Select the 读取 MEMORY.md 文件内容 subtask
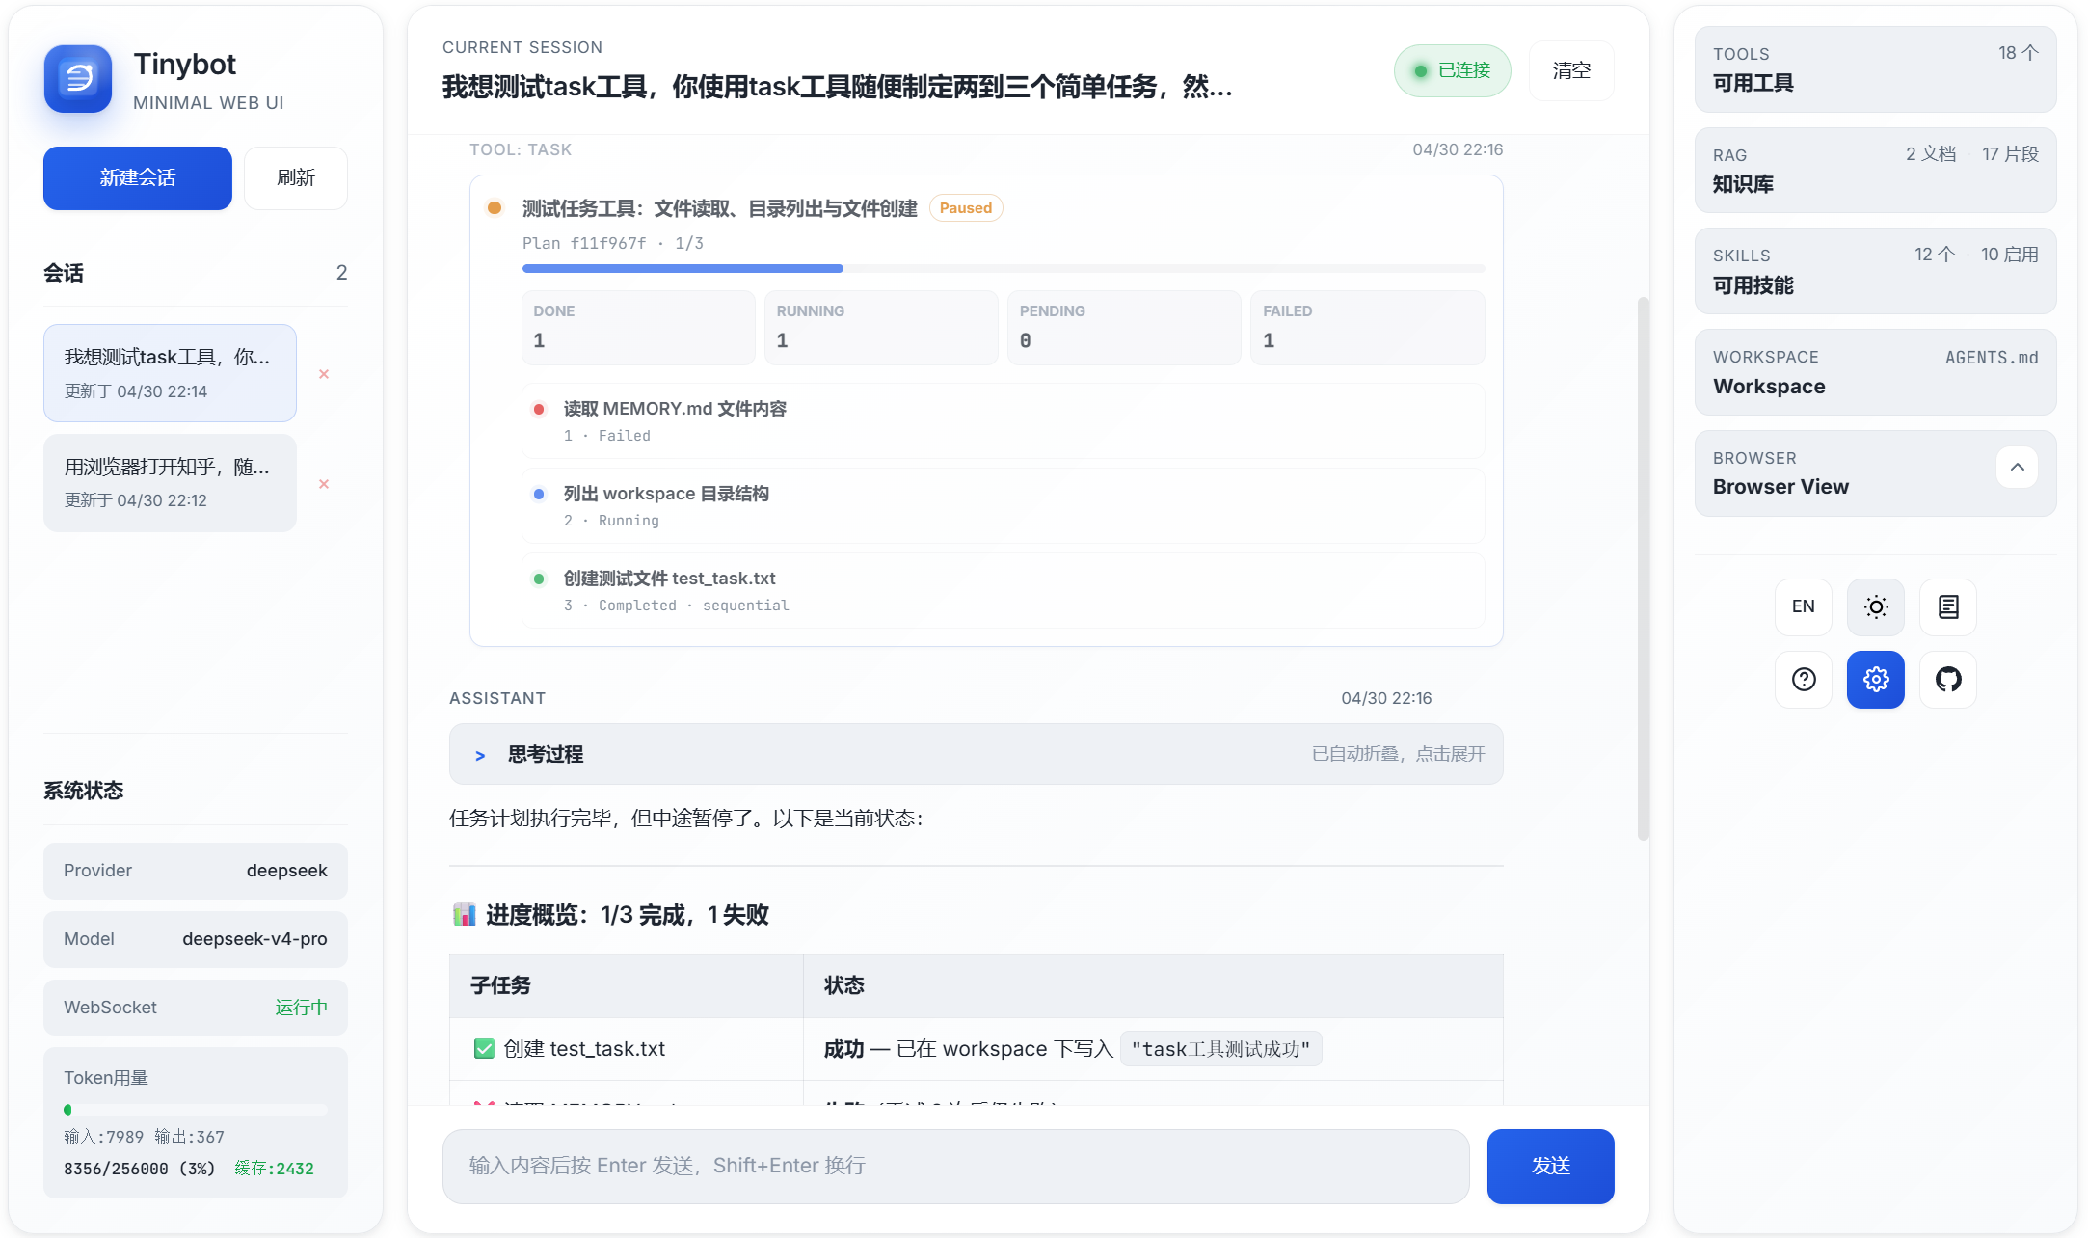 pos(1003,421)
